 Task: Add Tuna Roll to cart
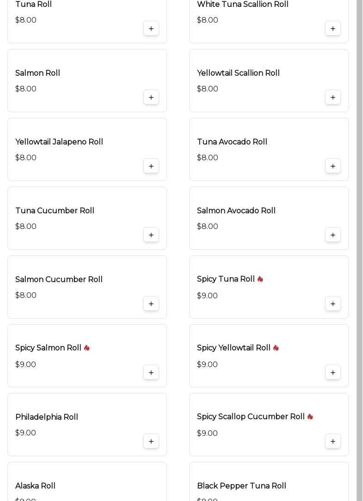(151, 29)
